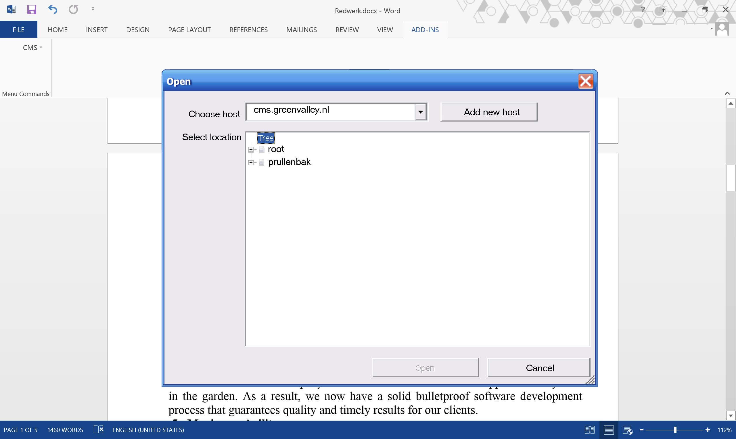
Task: Click the prullenbak page icon
Action: [262, 162]
